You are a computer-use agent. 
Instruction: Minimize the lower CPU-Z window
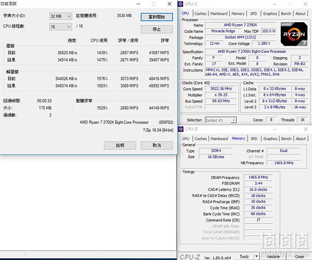click(275, 129)
